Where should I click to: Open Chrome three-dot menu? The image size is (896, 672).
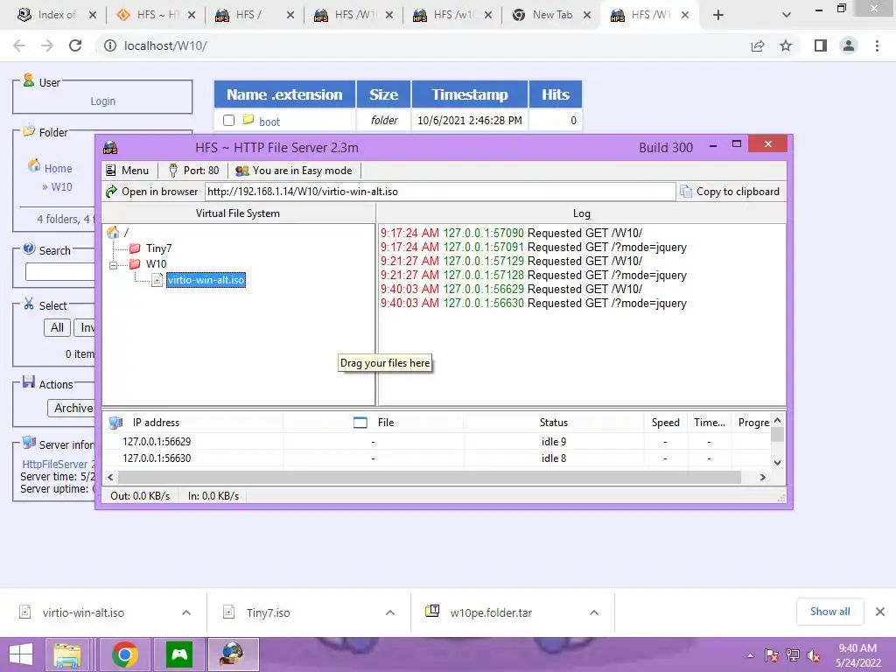point(877,45)
